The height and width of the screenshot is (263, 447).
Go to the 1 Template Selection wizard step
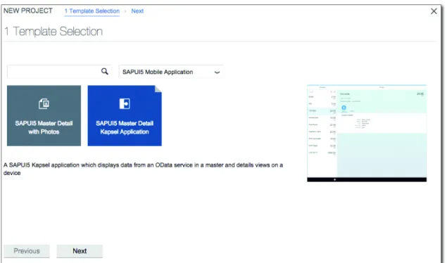(92, 11)
